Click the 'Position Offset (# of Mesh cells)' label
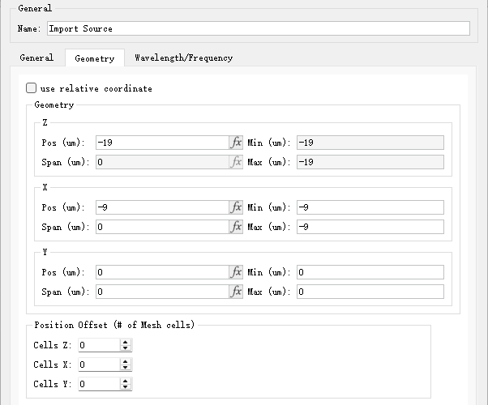This screenshot has height=405, width=488. click(114, 325)
